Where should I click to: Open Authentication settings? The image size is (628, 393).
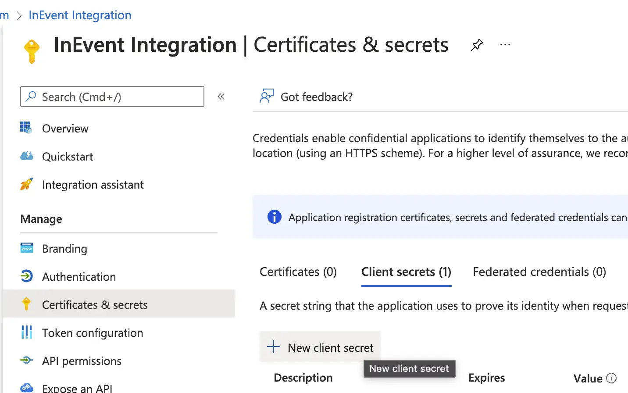coord(79,277)
